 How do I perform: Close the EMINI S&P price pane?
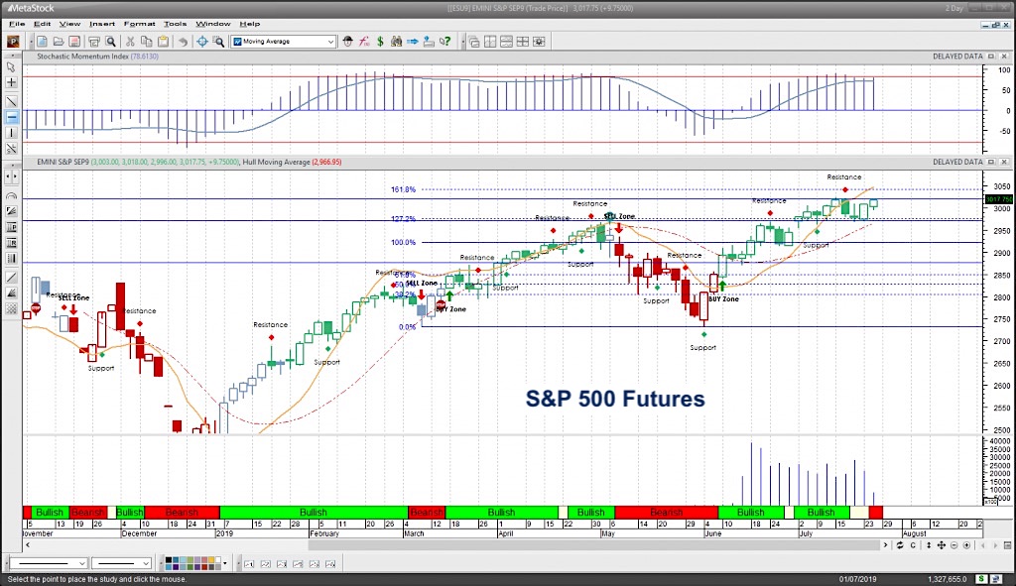(1004, 162)
